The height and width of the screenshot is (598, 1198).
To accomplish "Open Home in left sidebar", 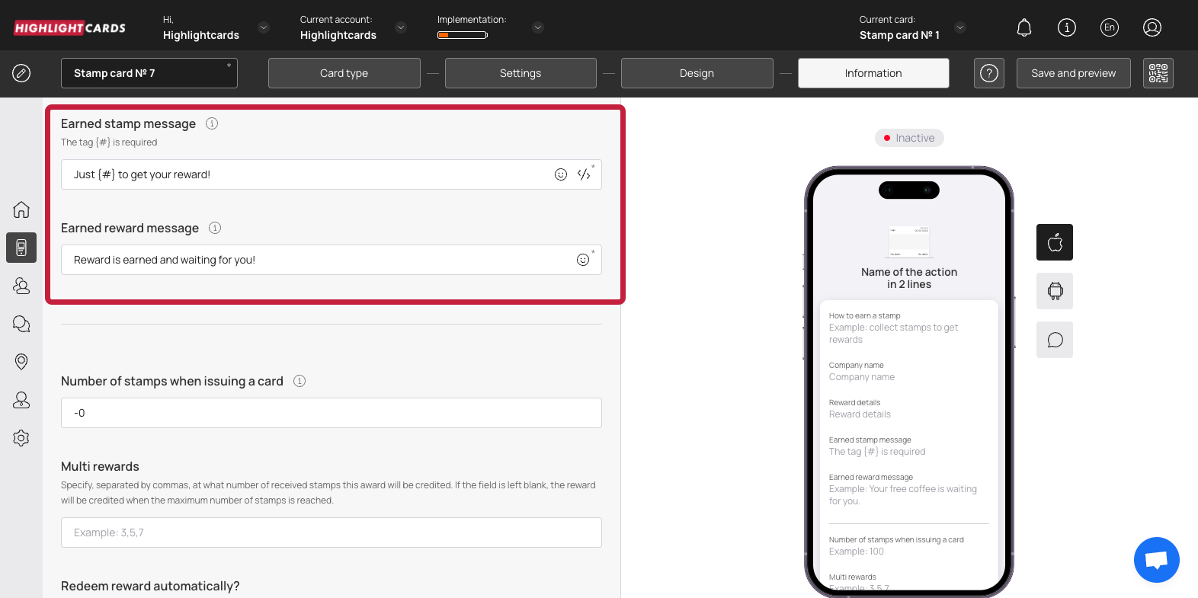I will tap(21, 209).
